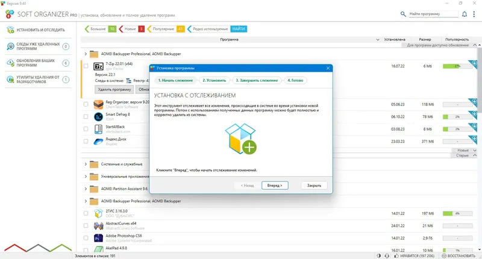Viewport: 482px width, 259px height.
Task: Open traces of removed programs (Следы уже удаленных программ)
Action: pyautogui.click(x=38, y=46)
